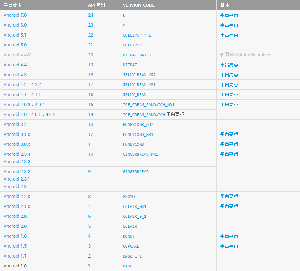Click GINGERBREAD_MR1 version code
Image resolution: width=300 pixels, height=271 pixels.
tap(141, 154)
